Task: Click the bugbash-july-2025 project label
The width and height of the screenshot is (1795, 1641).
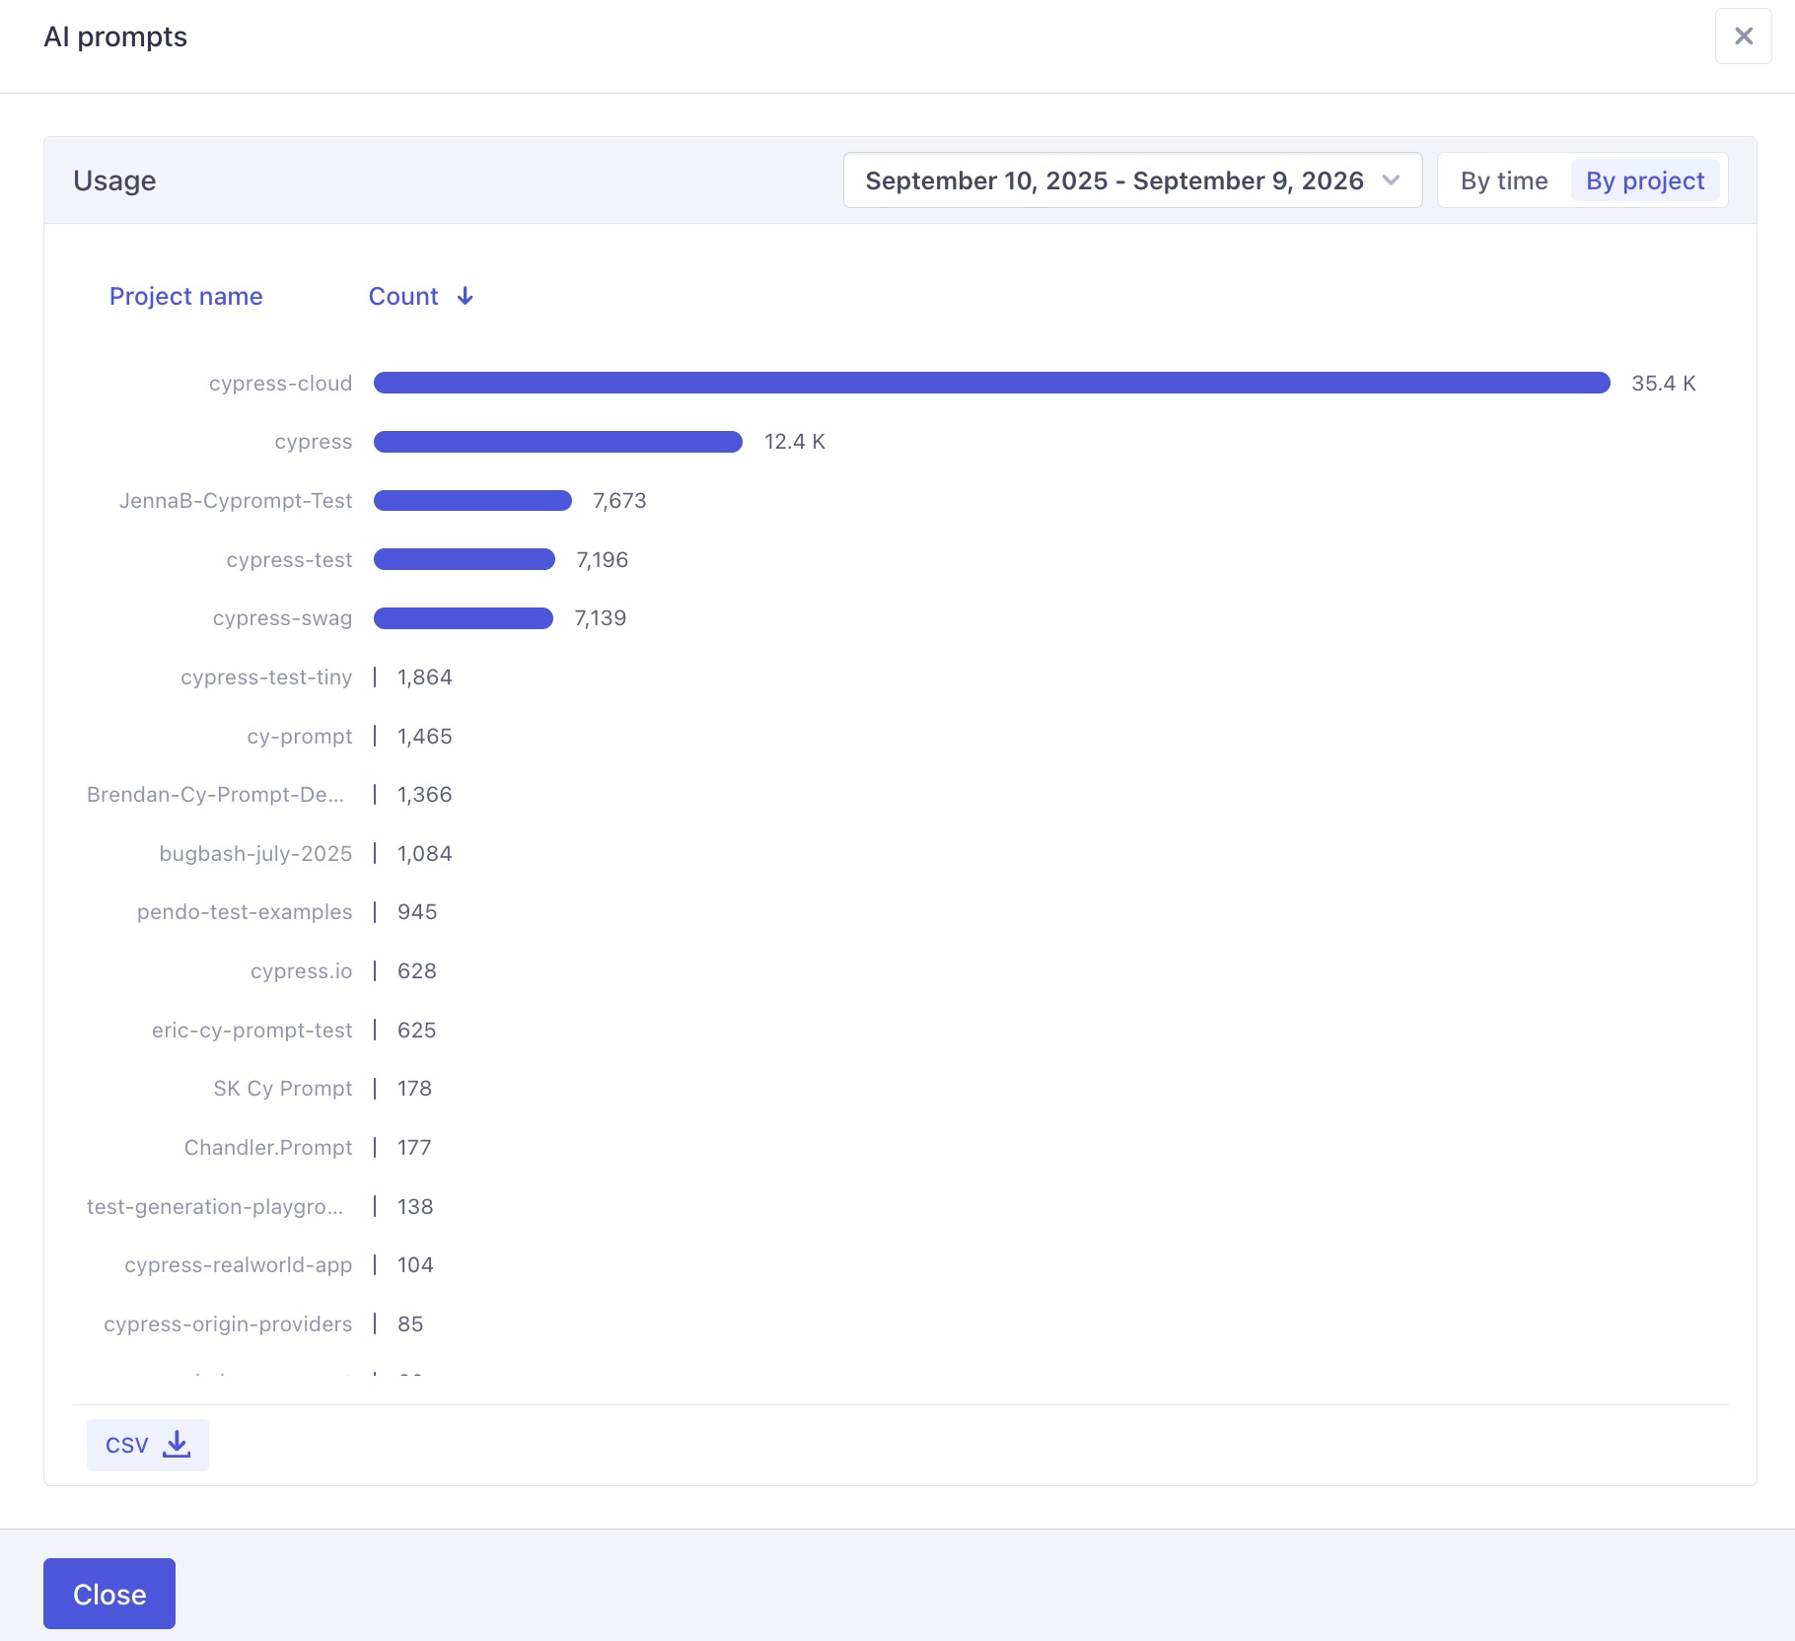Action: pos(255,853)
